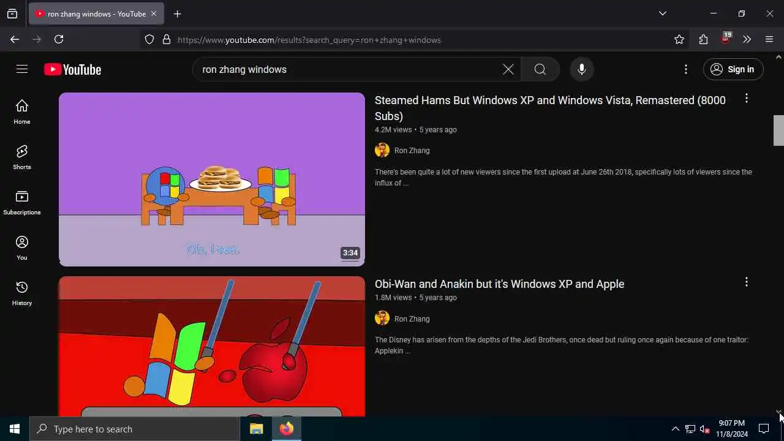The height and width of the screenshot is (441, 784).
Task: Show hidden system tray icons
Action: click(675, 429)
